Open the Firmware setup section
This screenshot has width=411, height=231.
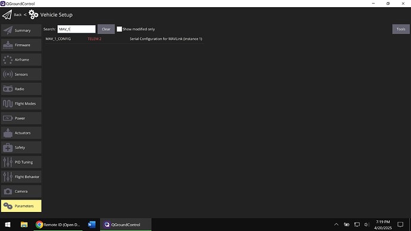[21, 45]
